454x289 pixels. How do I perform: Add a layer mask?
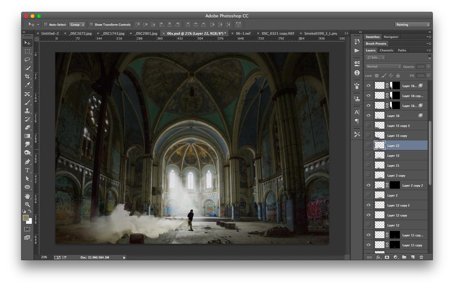point(387,257)
